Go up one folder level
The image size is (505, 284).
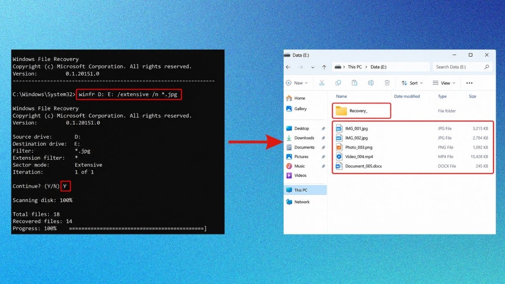click(x=324, y=67)
